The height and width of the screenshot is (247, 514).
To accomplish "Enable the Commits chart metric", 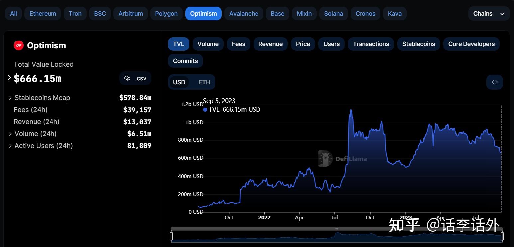I will 185,61.
